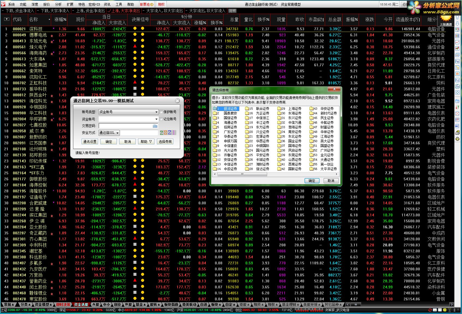Click the circle icon in right sidebar
The image size is (462, 314).
457,93
